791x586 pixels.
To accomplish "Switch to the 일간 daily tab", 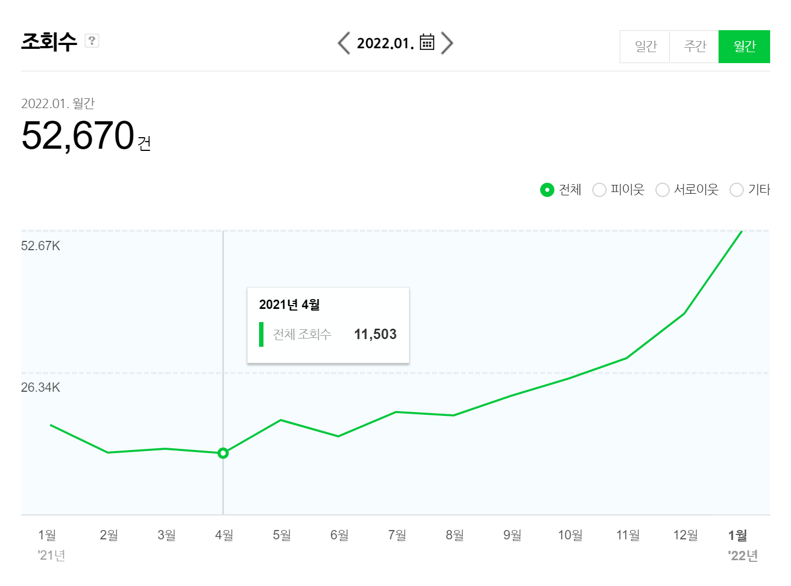I will pyautogui.click(x=645, y=47).
